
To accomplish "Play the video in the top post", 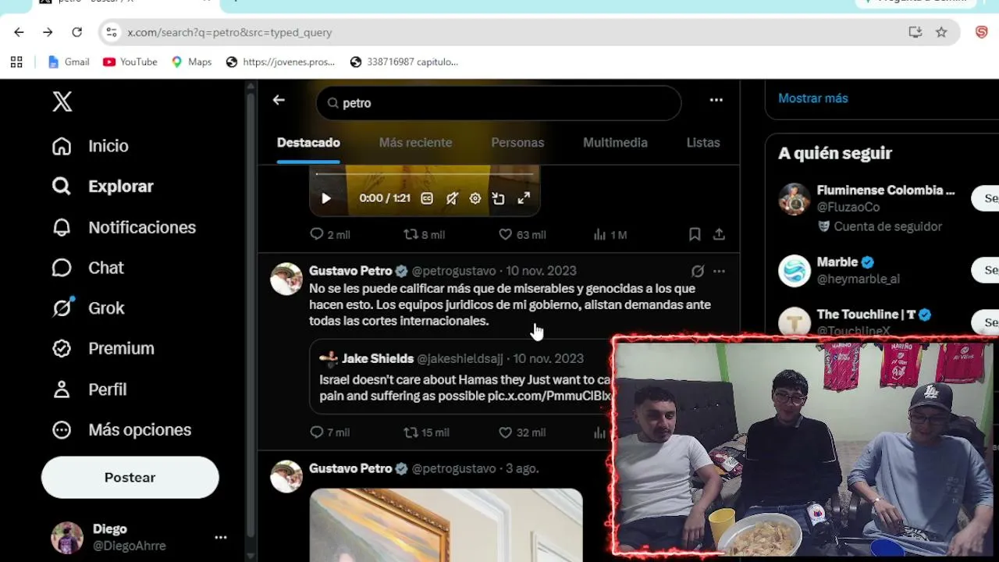I will [x=326, y=198].
